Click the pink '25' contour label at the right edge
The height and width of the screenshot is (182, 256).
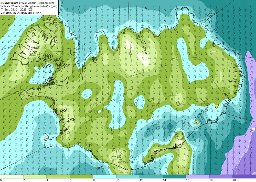[x=253, y=130]
